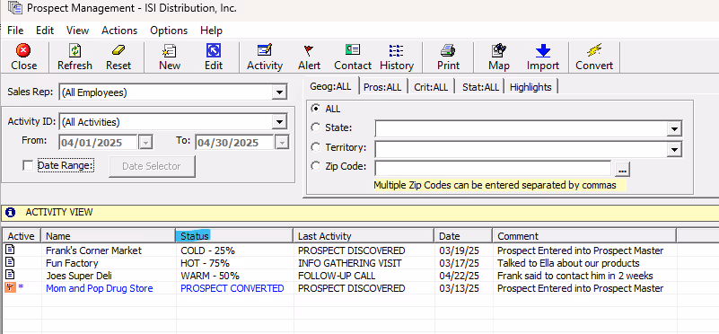This screenshot has width=719, height=334.
Task: Click the Convert lightning icon
Action: point(594,50)
